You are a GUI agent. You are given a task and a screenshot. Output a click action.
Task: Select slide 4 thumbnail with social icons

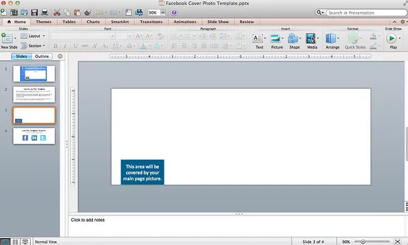click(34, 136)
